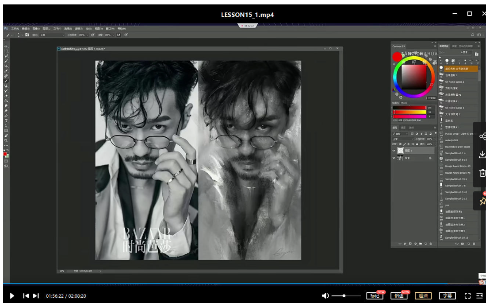
Task: Toggle pressure for size in options bar
Action: pyautogui.click(x=126, y=35)
